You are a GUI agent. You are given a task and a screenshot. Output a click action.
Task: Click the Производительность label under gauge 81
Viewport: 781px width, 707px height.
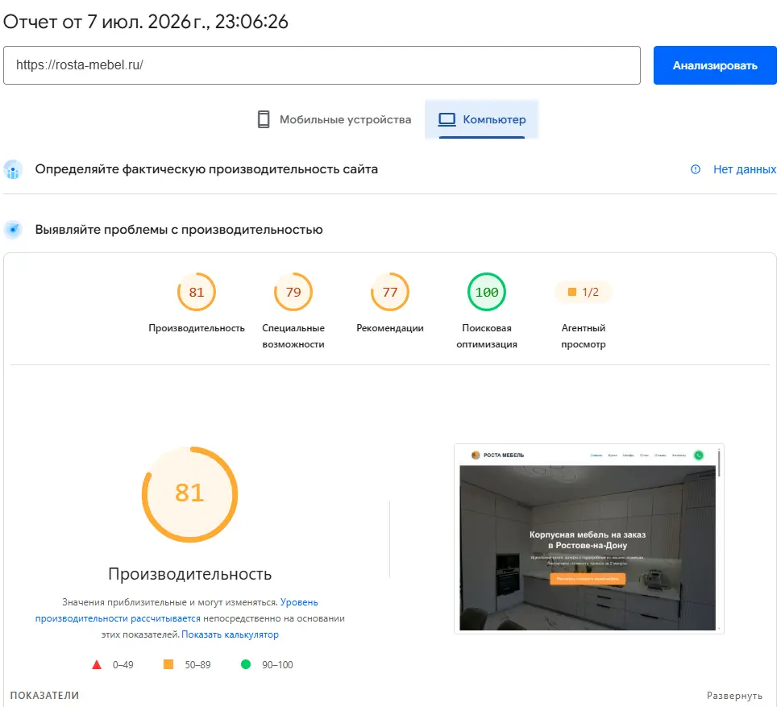click(197, 328)
